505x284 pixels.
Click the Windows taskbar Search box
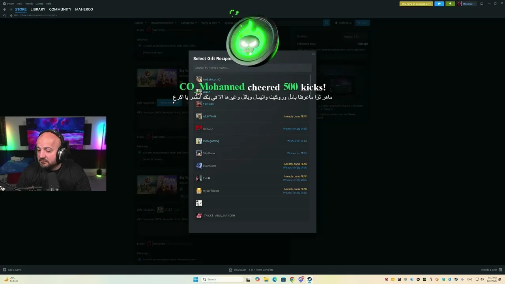click(x=222, y=279)
